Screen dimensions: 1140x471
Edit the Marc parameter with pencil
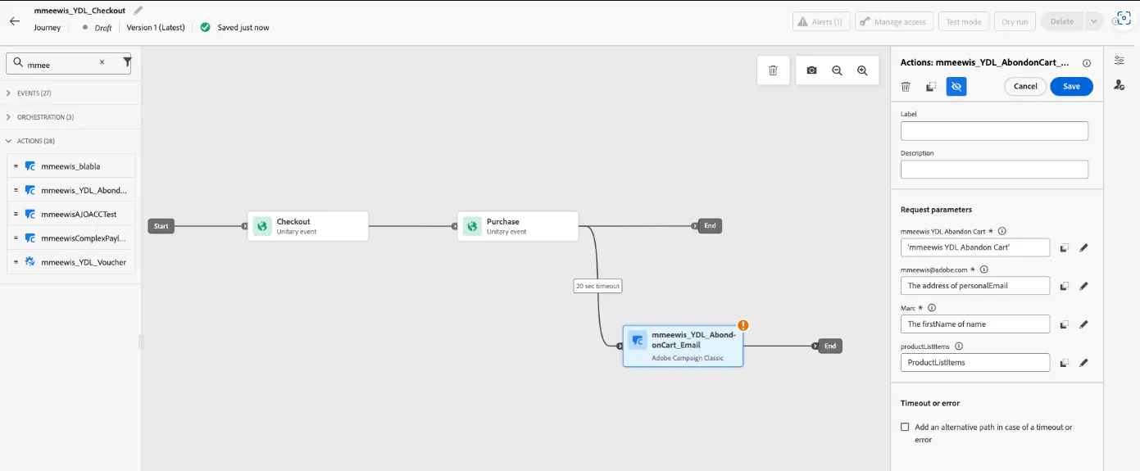point(1083,324)
